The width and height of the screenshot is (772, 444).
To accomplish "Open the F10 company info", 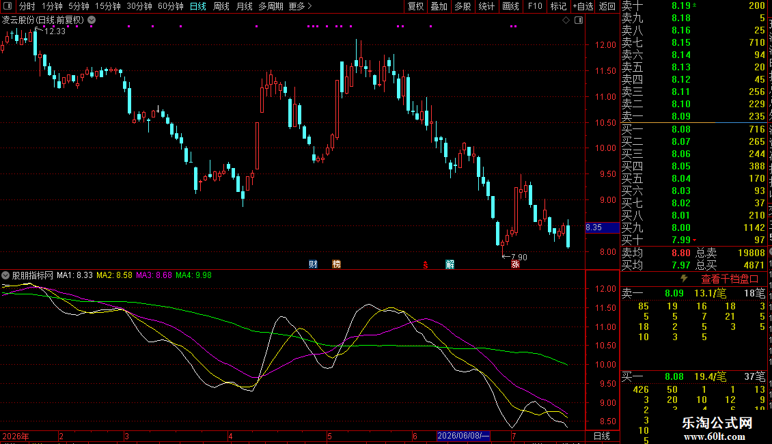I will coord(535,6).
